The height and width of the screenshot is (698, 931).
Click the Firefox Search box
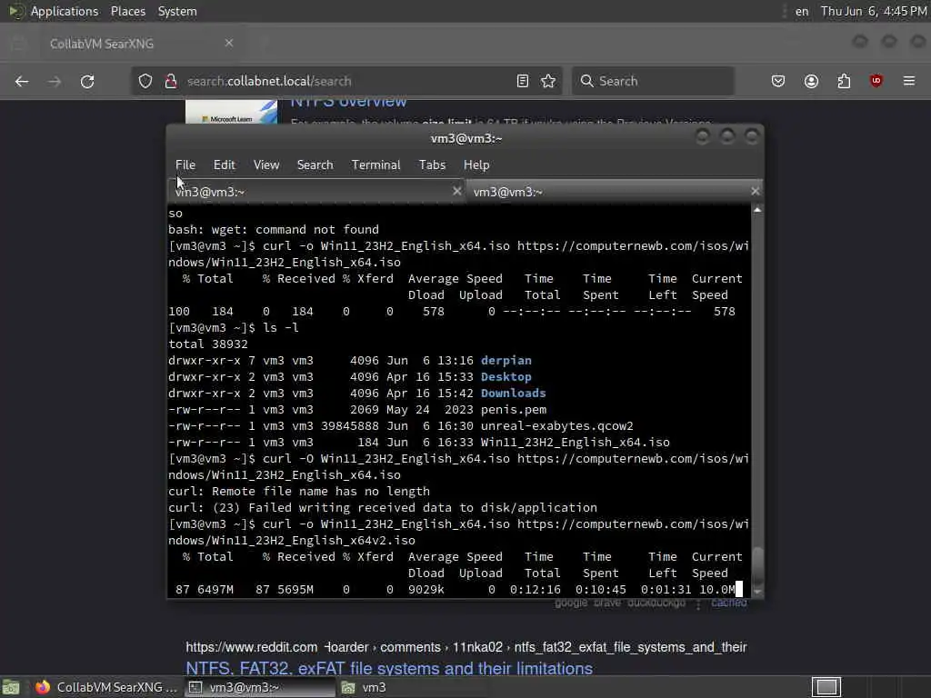point(653,81)
